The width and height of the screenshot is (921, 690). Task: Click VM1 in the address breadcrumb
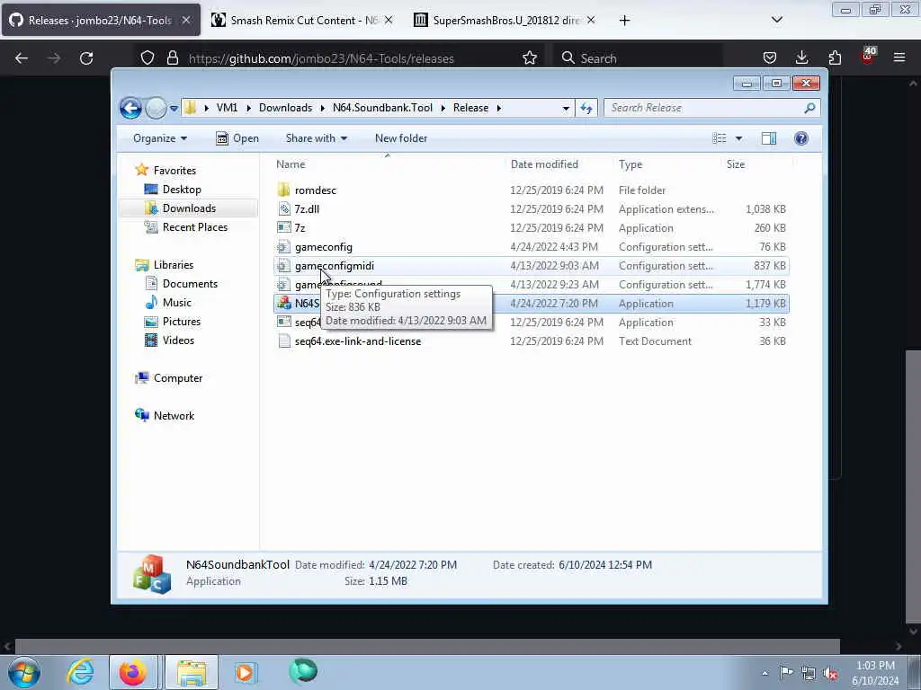click(227, 108)
